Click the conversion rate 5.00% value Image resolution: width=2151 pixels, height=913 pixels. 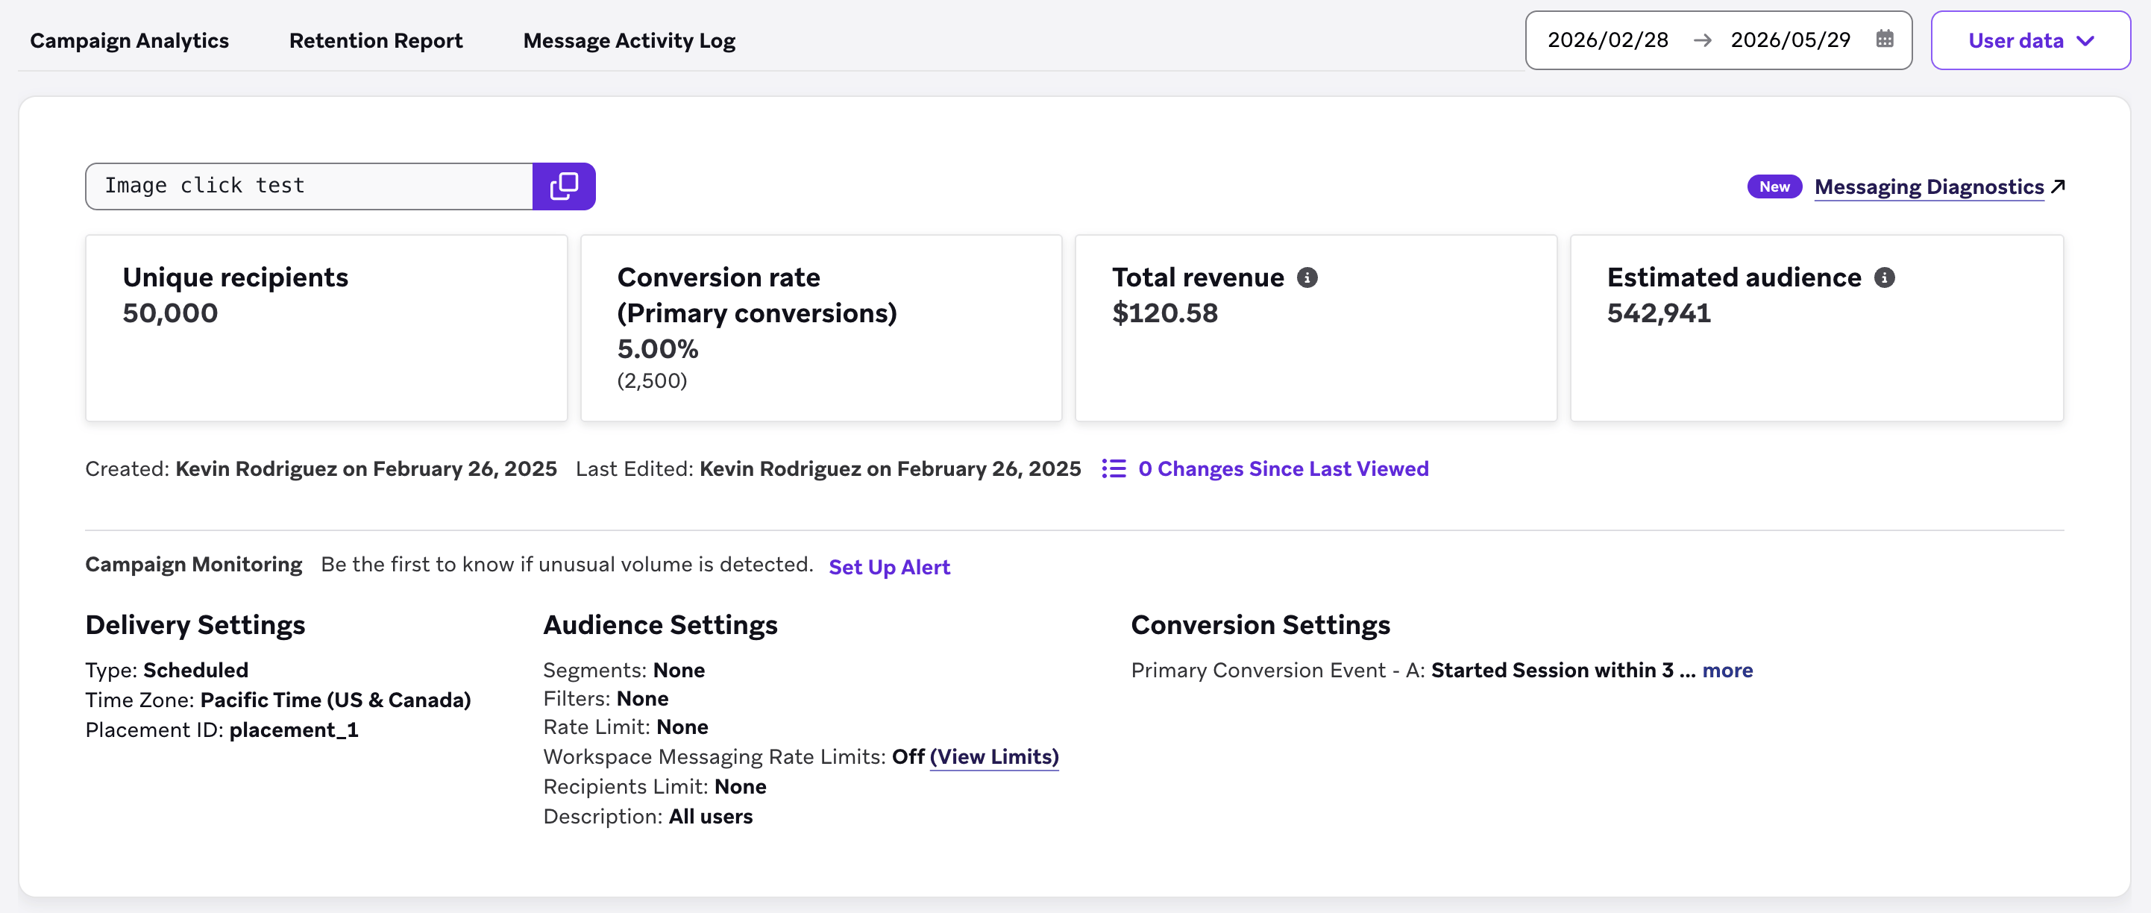[657, 349]
